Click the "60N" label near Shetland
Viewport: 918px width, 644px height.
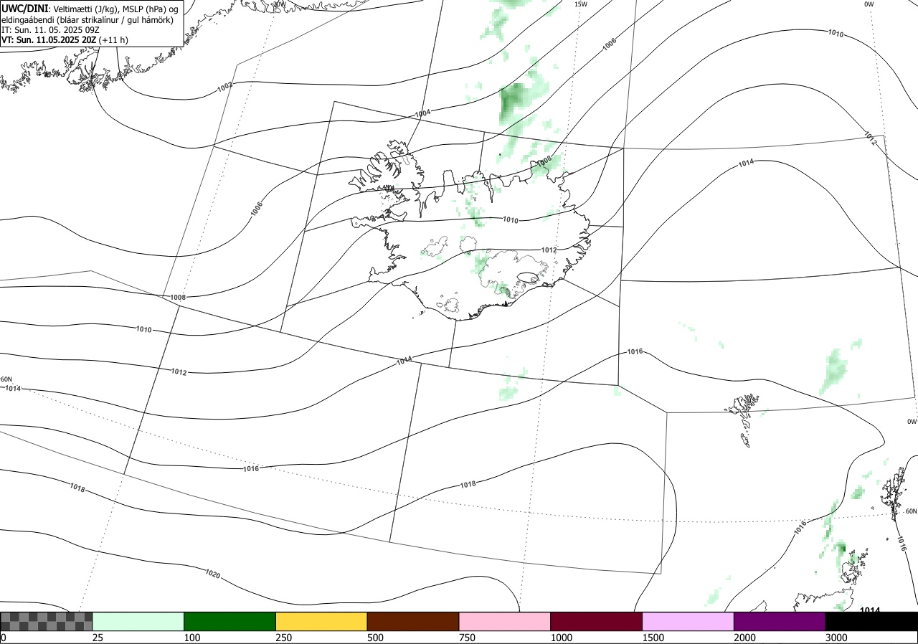pos(911,511)
